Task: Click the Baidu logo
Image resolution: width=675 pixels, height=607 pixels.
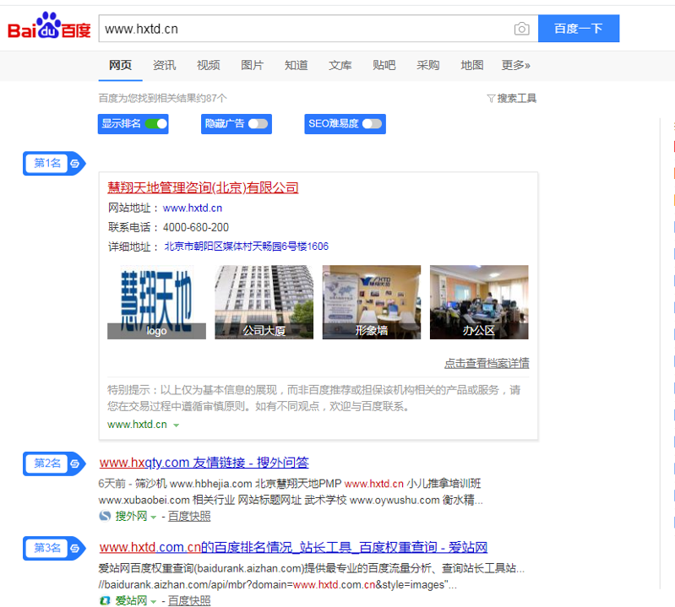Action: 49,26
